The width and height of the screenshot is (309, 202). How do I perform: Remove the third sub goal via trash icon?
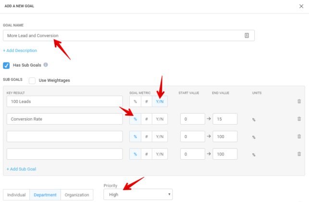pyautogui.click(x=299, y=137)
